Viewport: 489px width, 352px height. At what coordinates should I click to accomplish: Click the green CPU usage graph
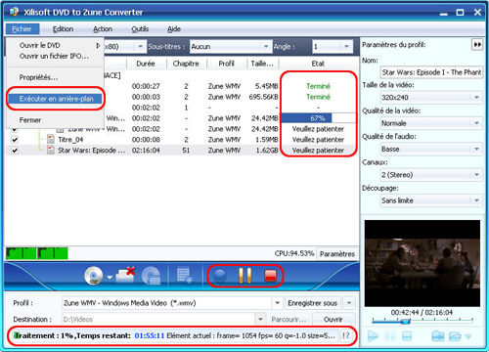coord(37,253)
